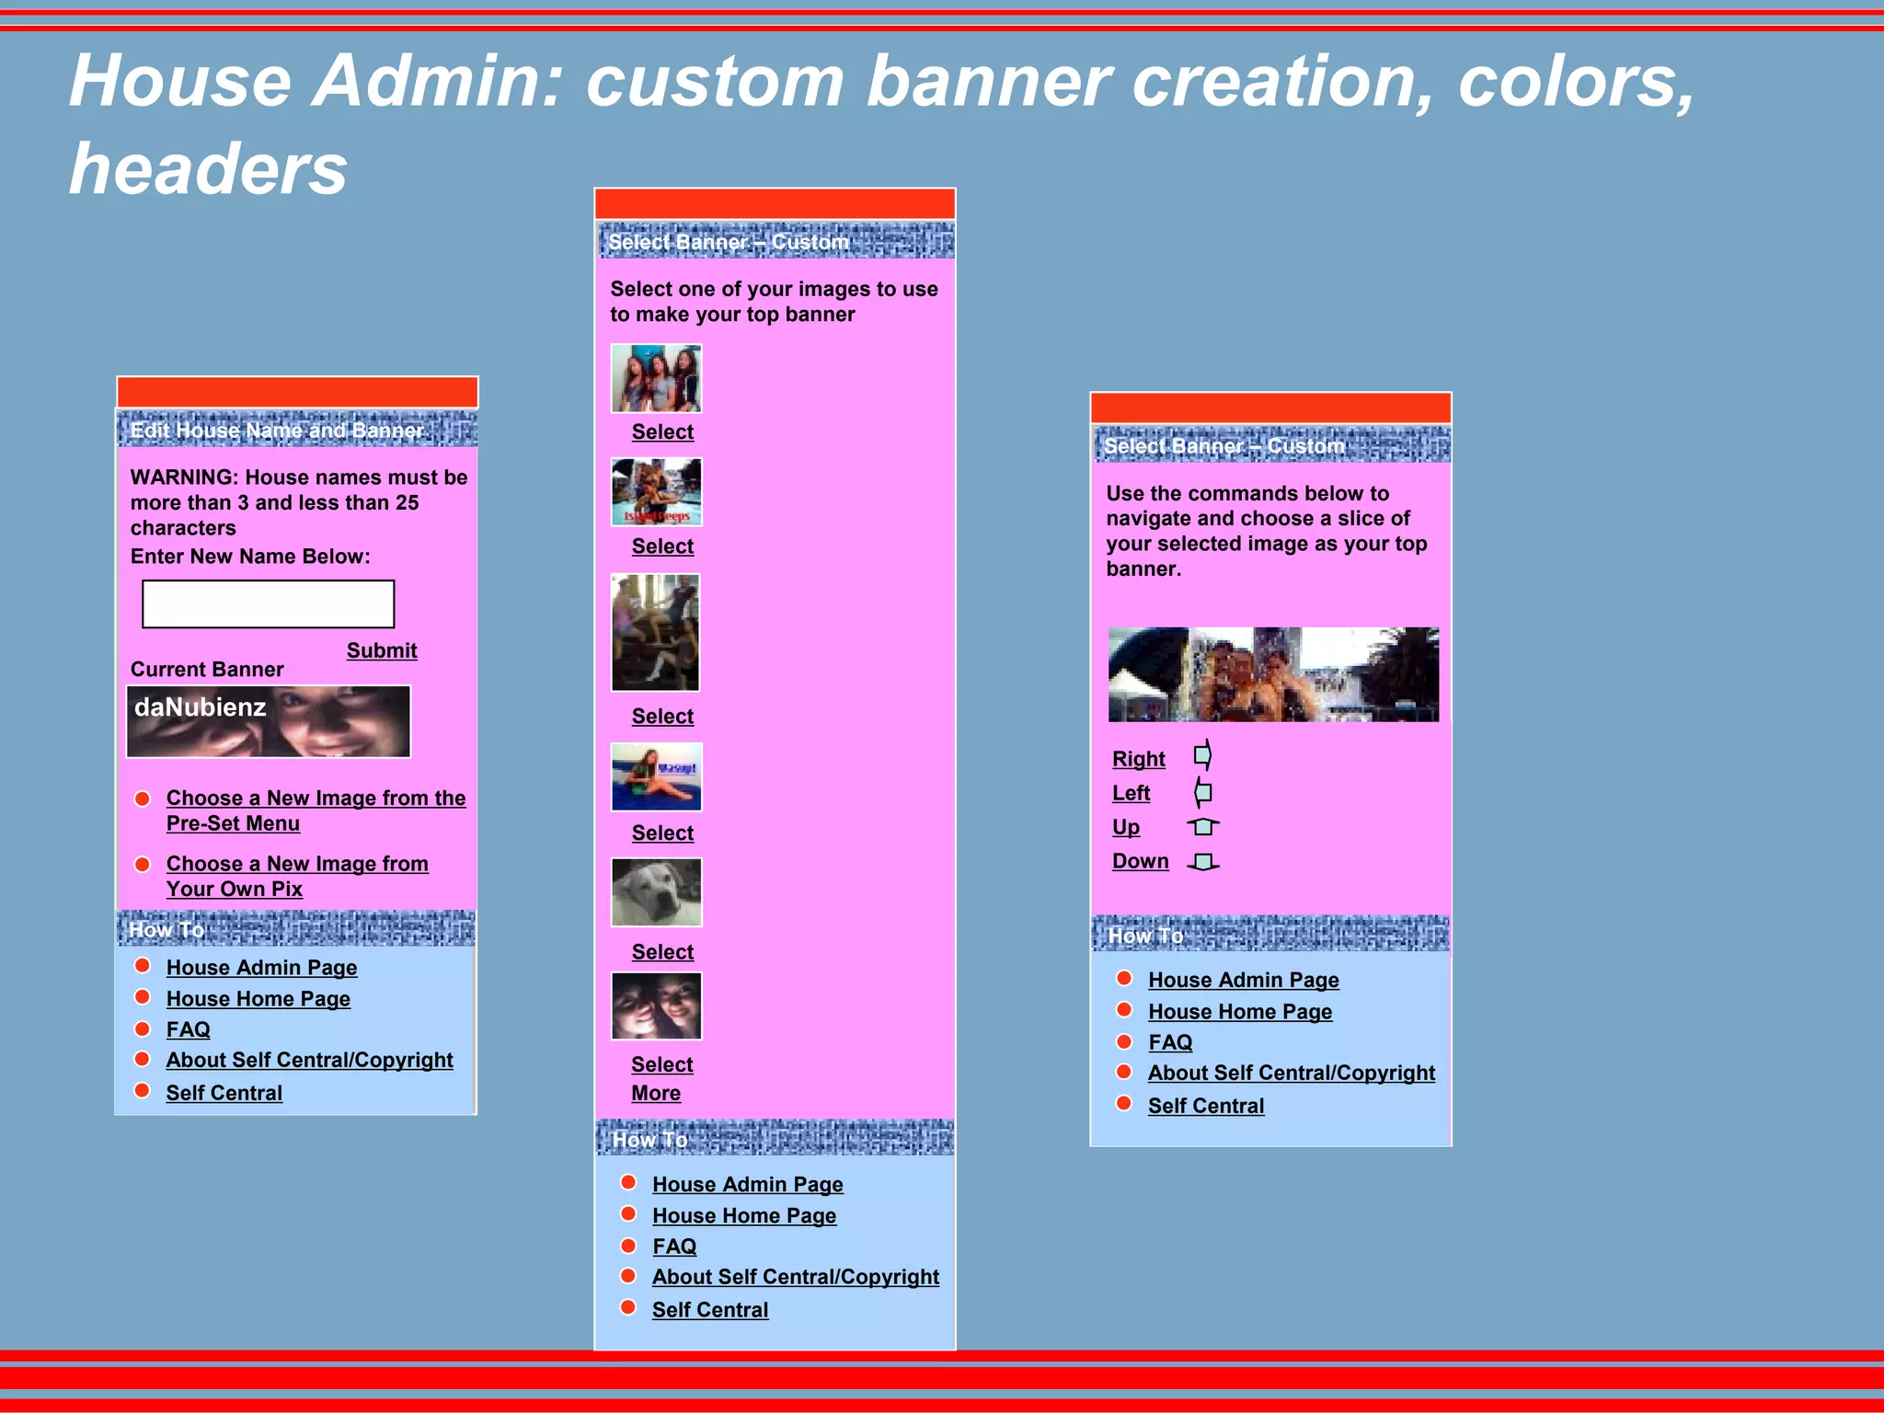Open FAQ link in left panel
1884x1413 pixels.
pos(188,1029)
